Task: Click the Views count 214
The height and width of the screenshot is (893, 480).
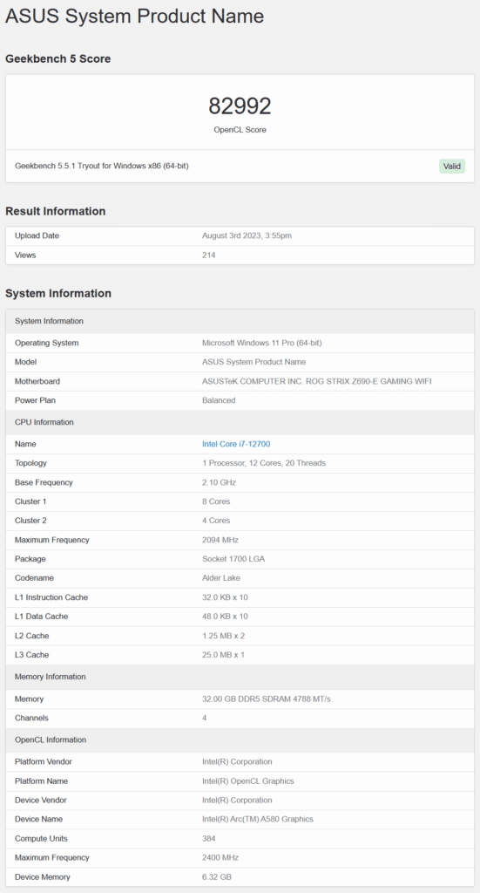Action: coord(209,256)
